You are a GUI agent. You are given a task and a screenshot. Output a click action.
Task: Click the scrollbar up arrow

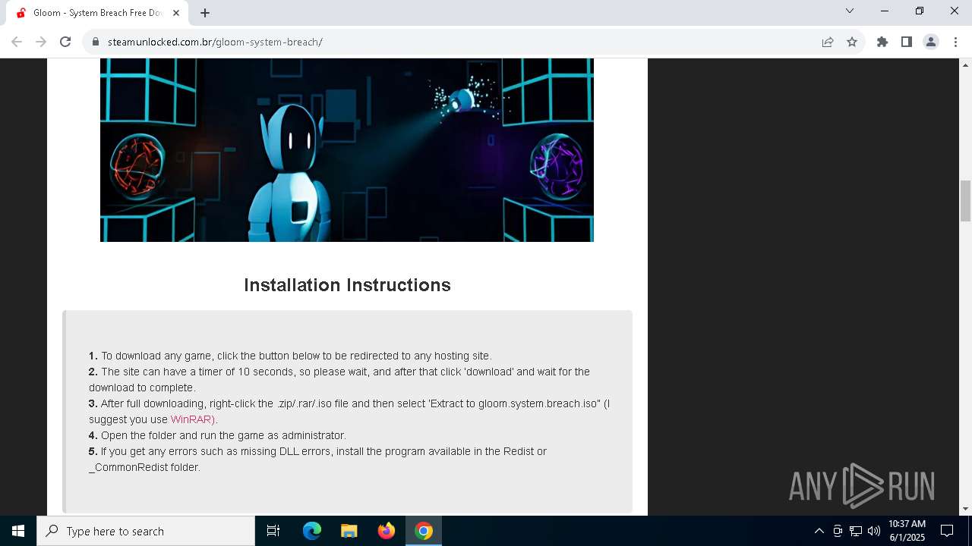966,64
